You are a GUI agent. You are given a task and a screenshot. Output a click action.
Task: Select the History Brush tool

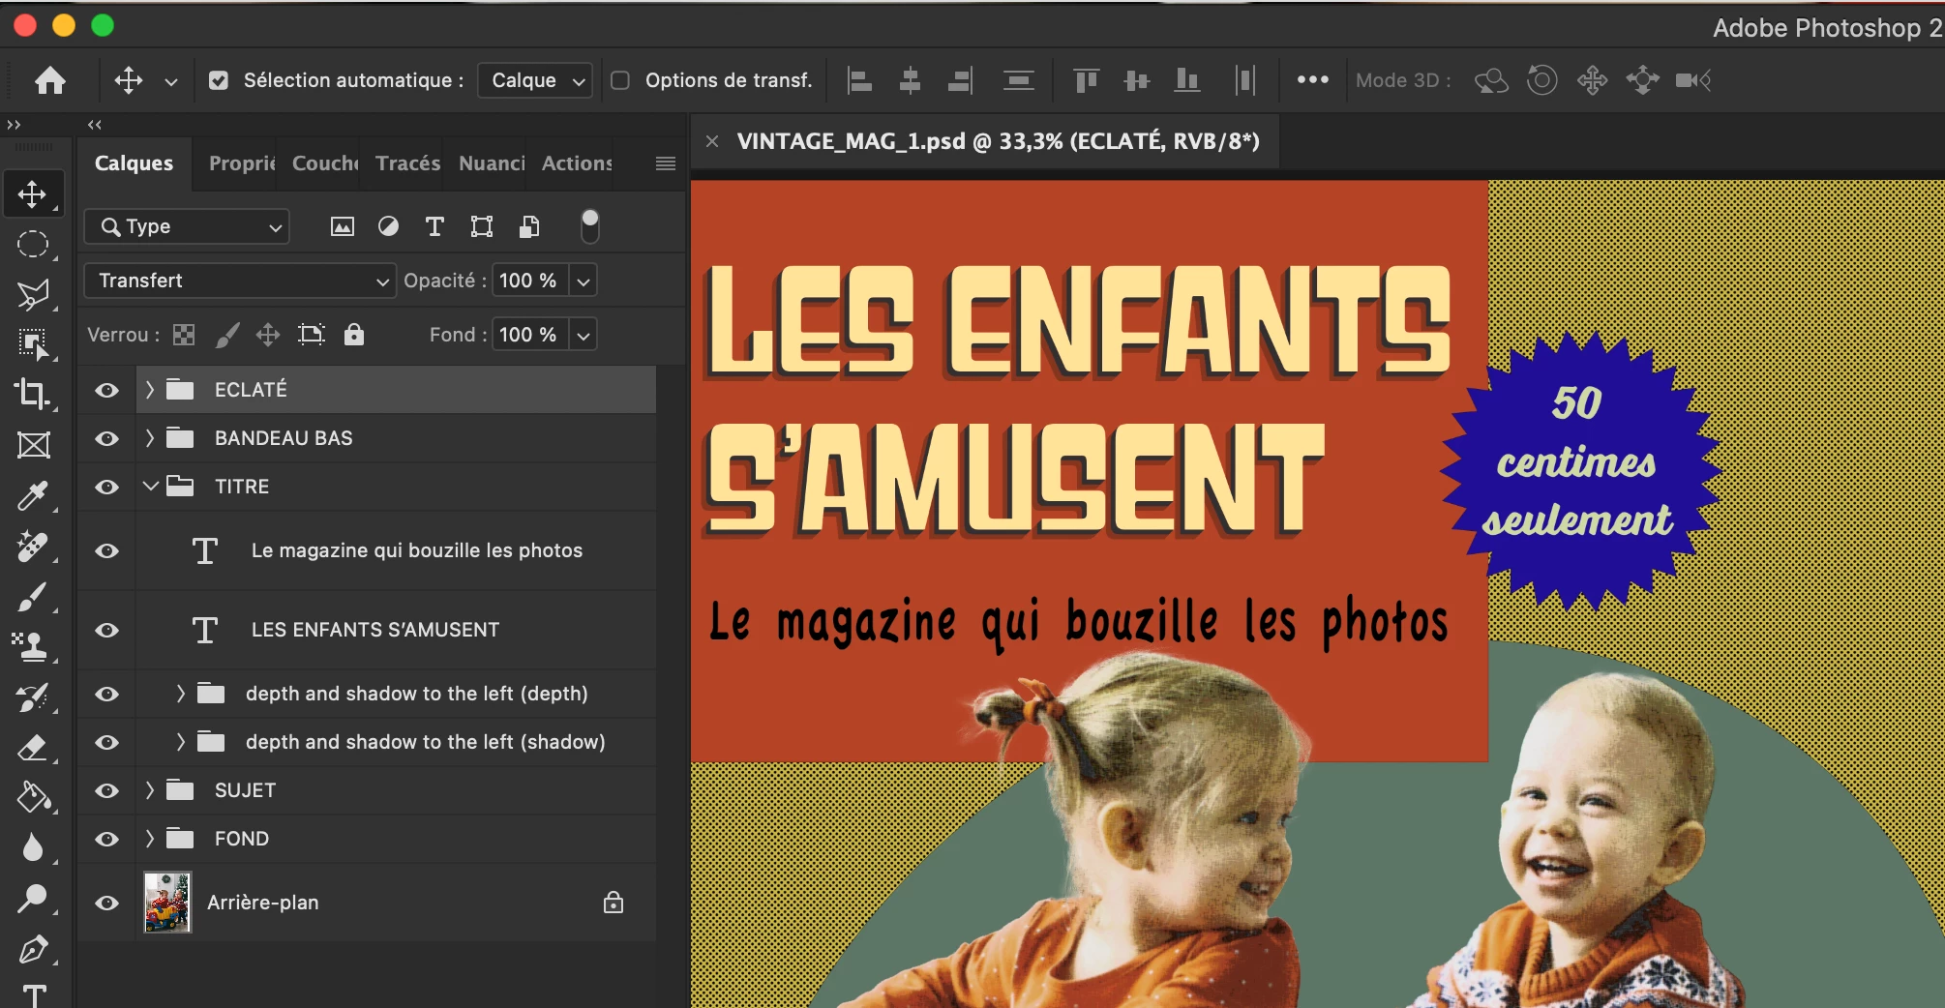point(33,697)
